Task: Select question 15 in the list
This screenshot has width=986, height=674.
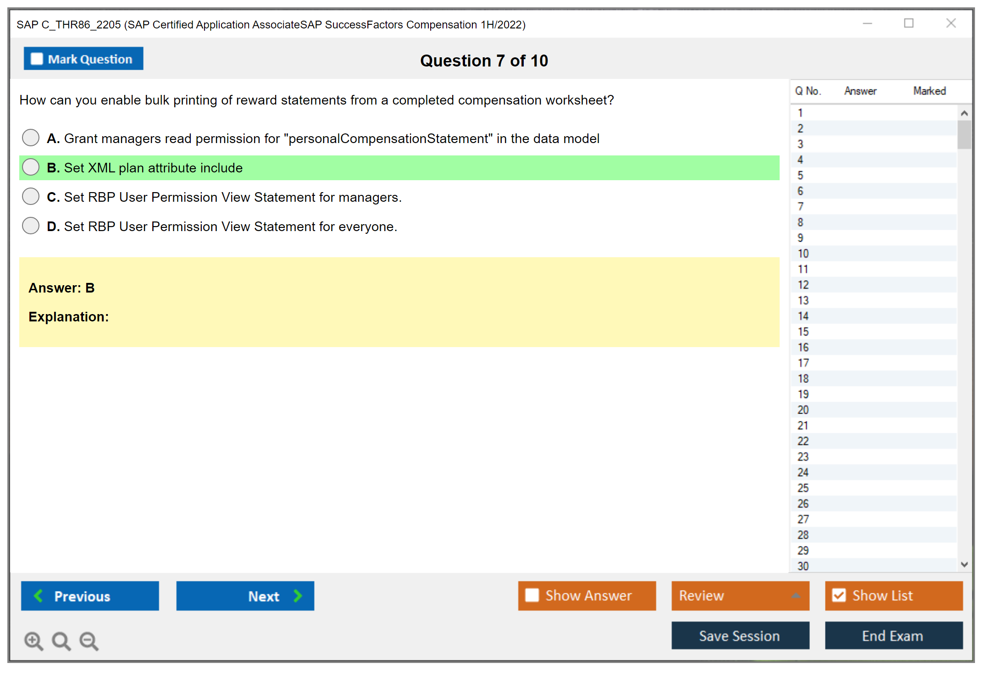Action: (x=803, y=331)
